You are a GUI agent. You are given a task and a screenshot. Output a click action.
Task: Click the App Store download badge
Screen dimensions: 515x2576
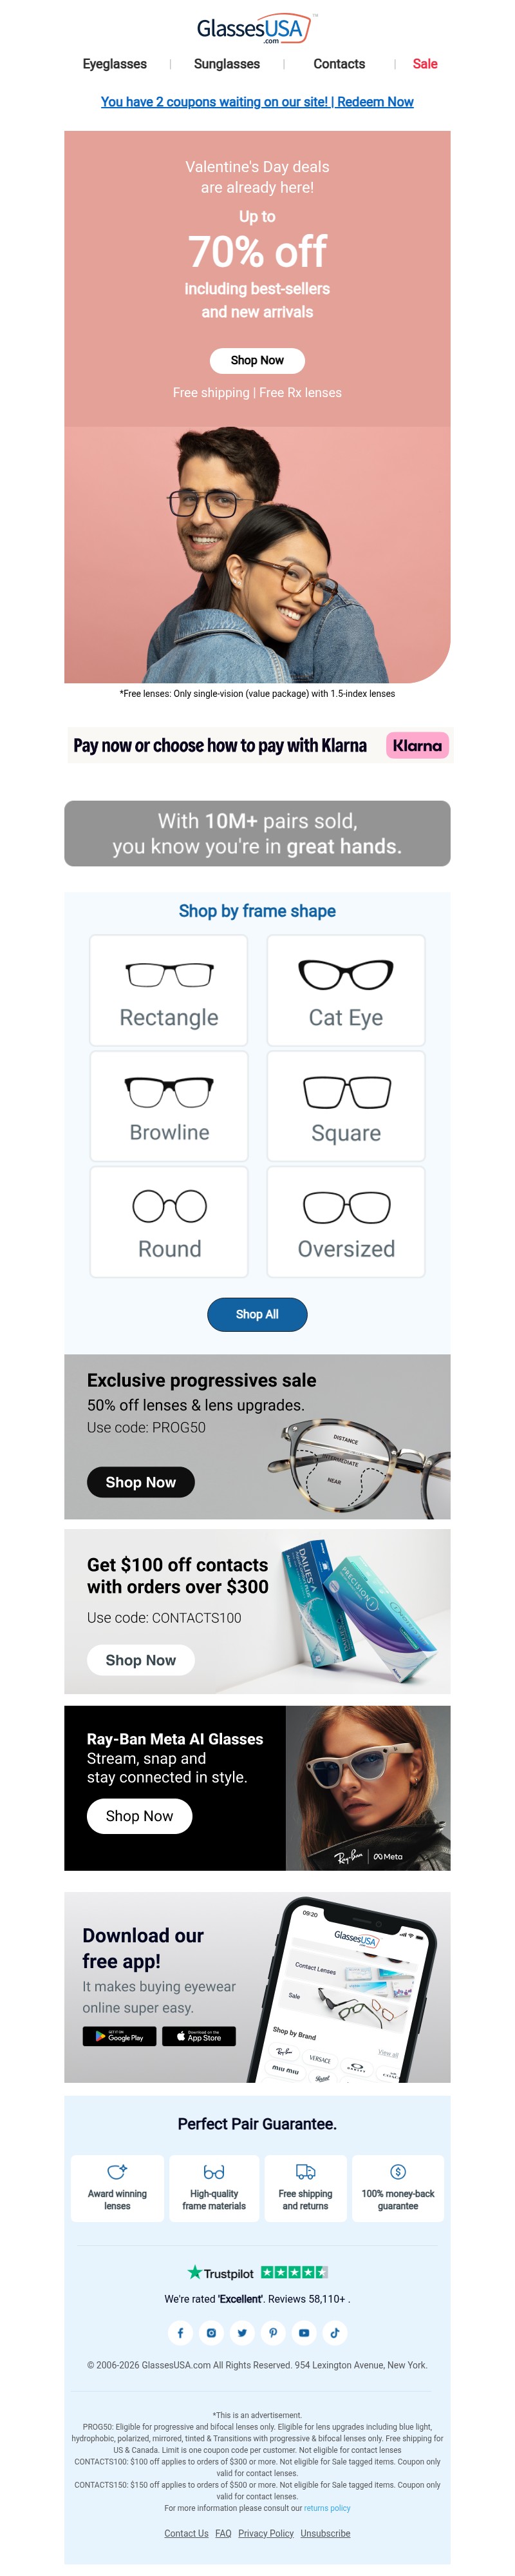(200, 2036)
